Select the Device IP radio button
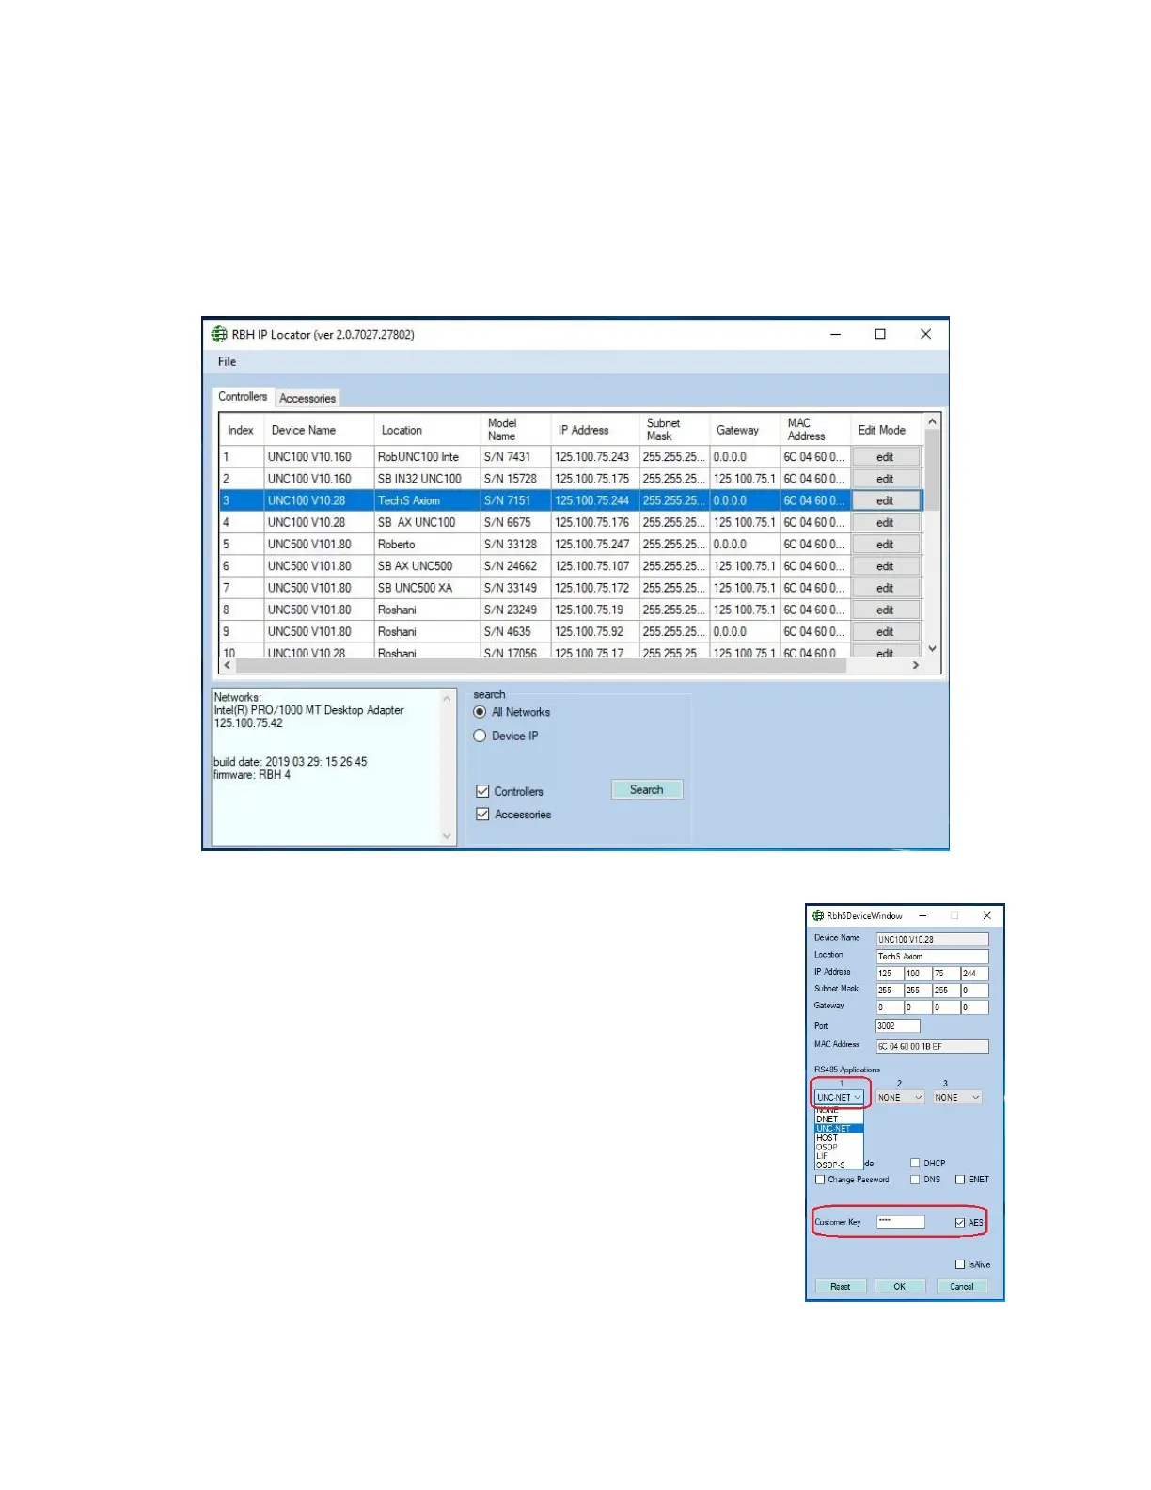The width and height of the screenshot is (1151, 1490). tap(480, 736)
